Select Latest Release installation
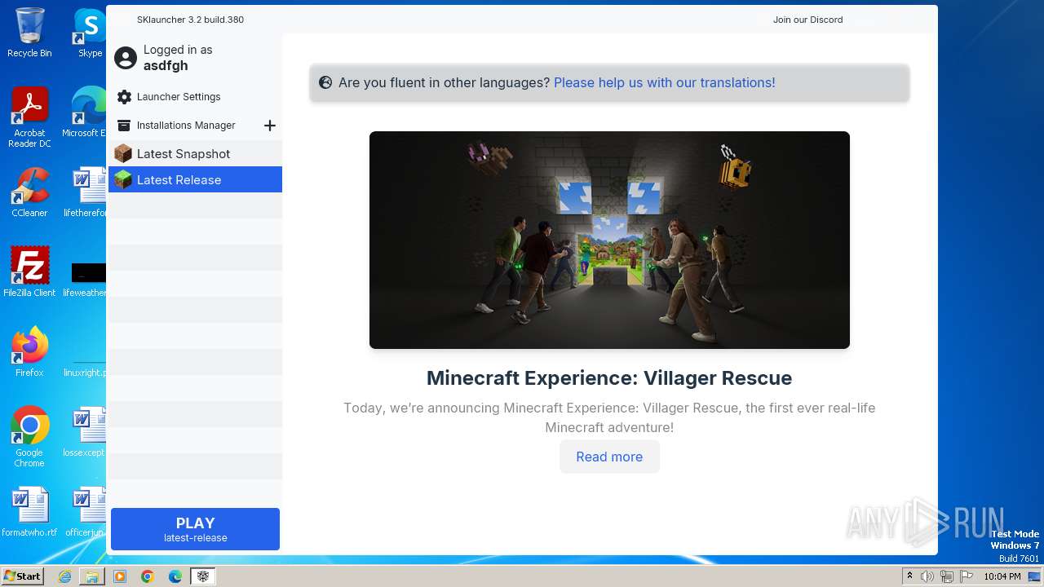1044x587 pixels. pos(195,179)
